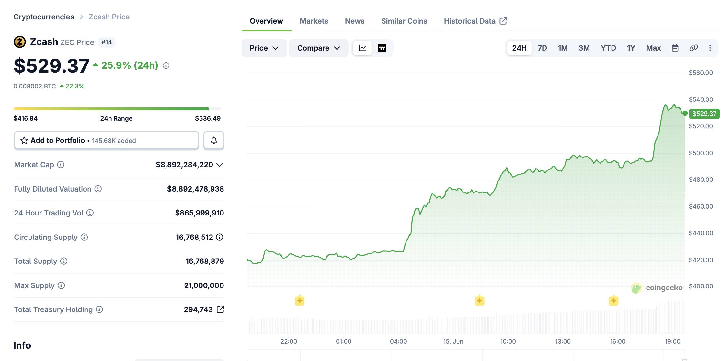Open the Price dropdown
Viewport: 721px width, 361px height.
tap(264, 48)
